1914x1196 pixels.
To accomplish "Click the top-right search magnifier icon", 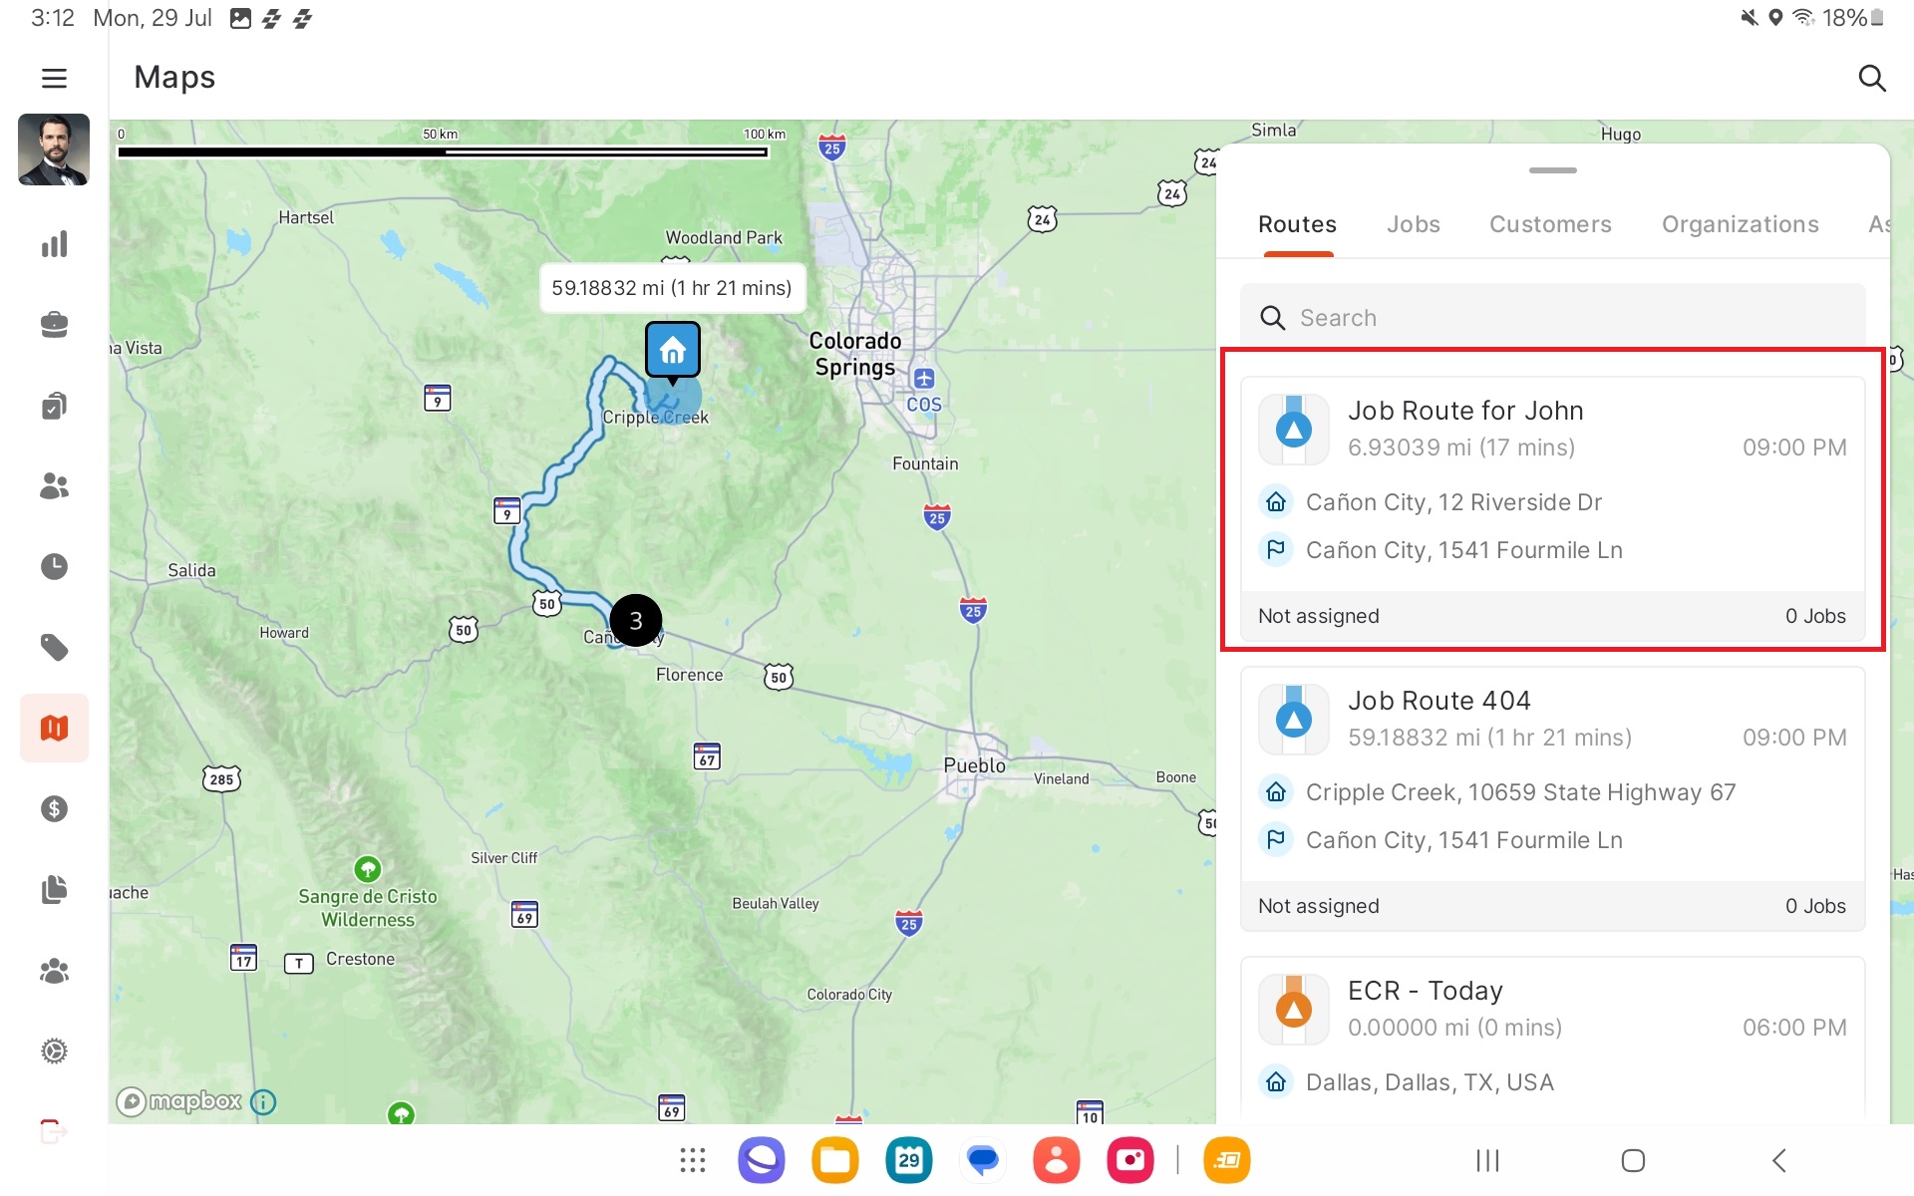I will tap(1871, 78).
